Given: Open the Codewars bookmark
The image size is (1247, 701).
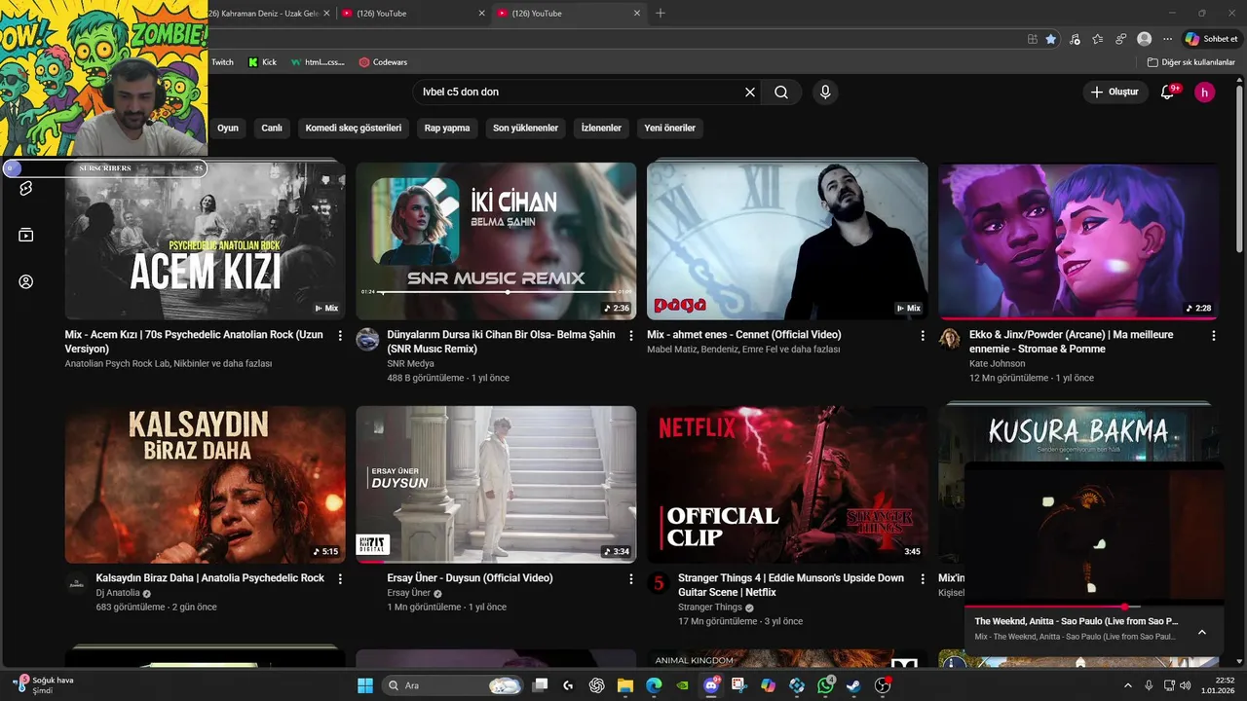Looking at the screenshot, I should pyautogui.click(x=383, y=62).
